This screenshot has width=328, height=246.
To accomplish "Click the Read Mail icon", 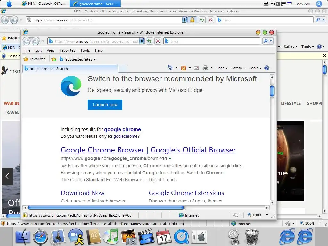I will pos(196,68).
